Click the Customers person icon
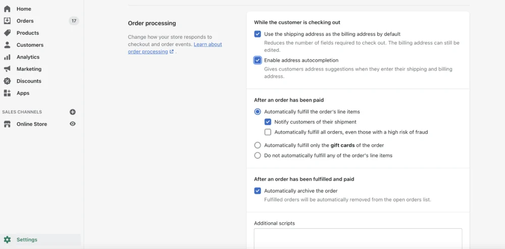This screenshot has width=505, height=249. pyautogui.click(x=7, y=45)
